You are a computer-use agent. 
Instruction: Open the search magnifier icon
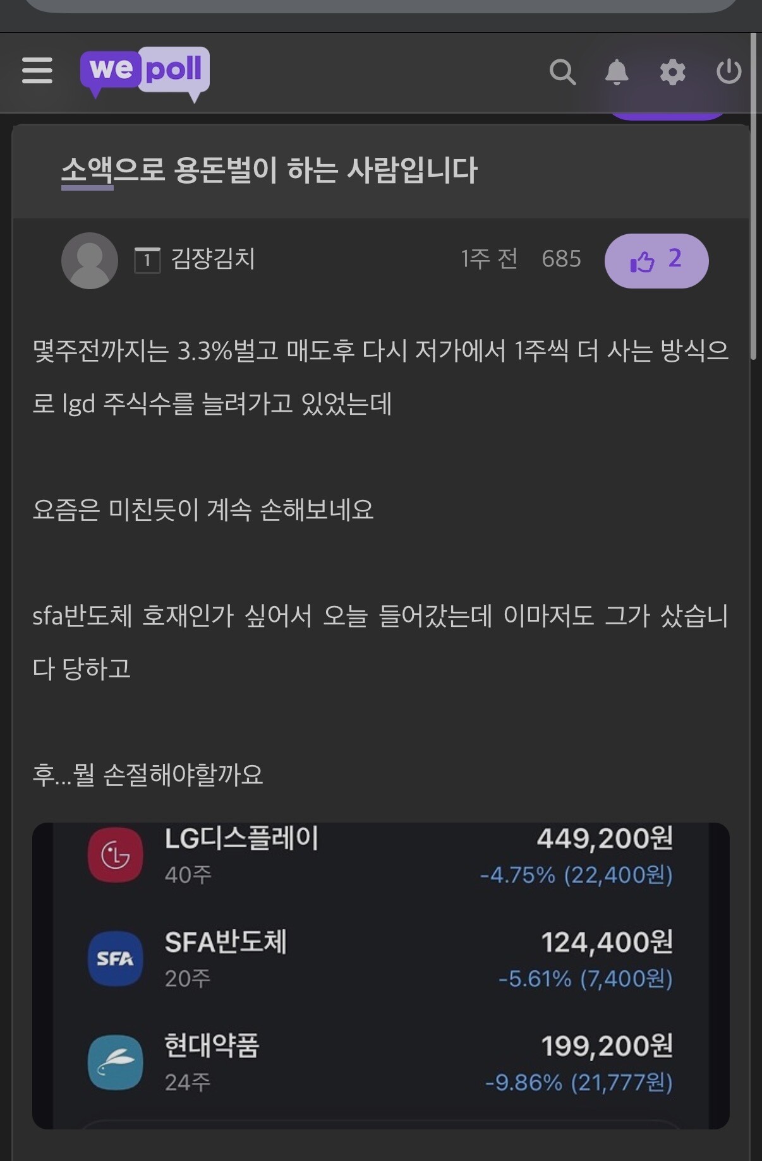point(562,72)
